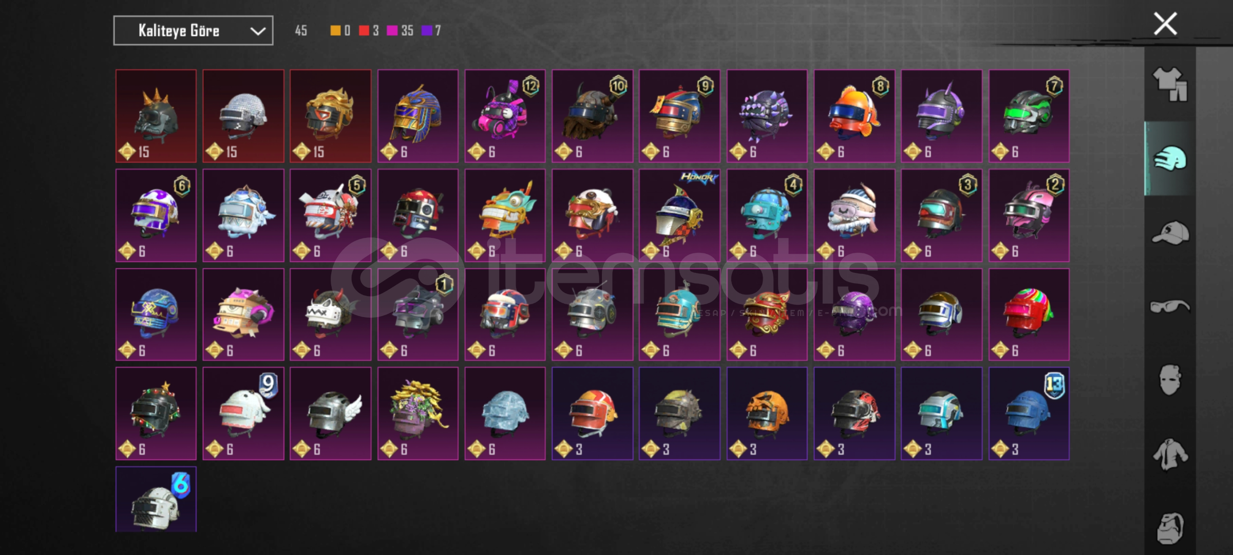Select the spiked skull helmet costing 15
1233x555 pixels.
pos(156,116)
